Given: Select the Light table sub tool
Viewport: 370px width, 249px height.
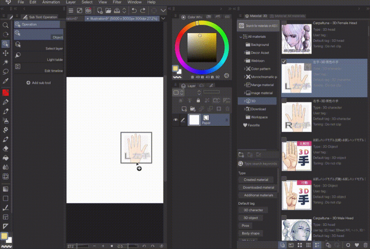Looking at the screenshot, I should tap(39, 57).
